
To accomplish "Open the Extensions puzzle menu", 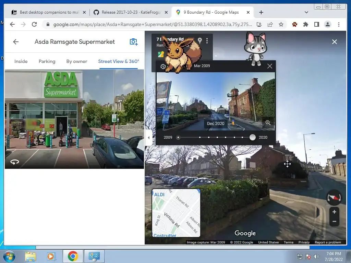I will coord(305,24).
